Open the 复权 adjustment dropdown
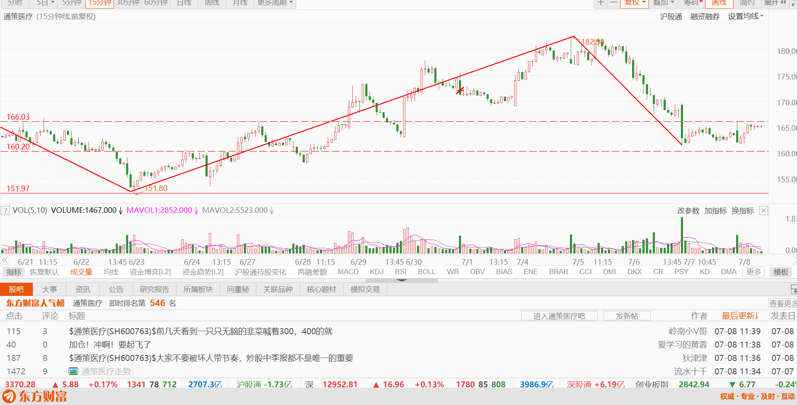The width and height of the screenshot is (797, 405). [x=635, y=3]
